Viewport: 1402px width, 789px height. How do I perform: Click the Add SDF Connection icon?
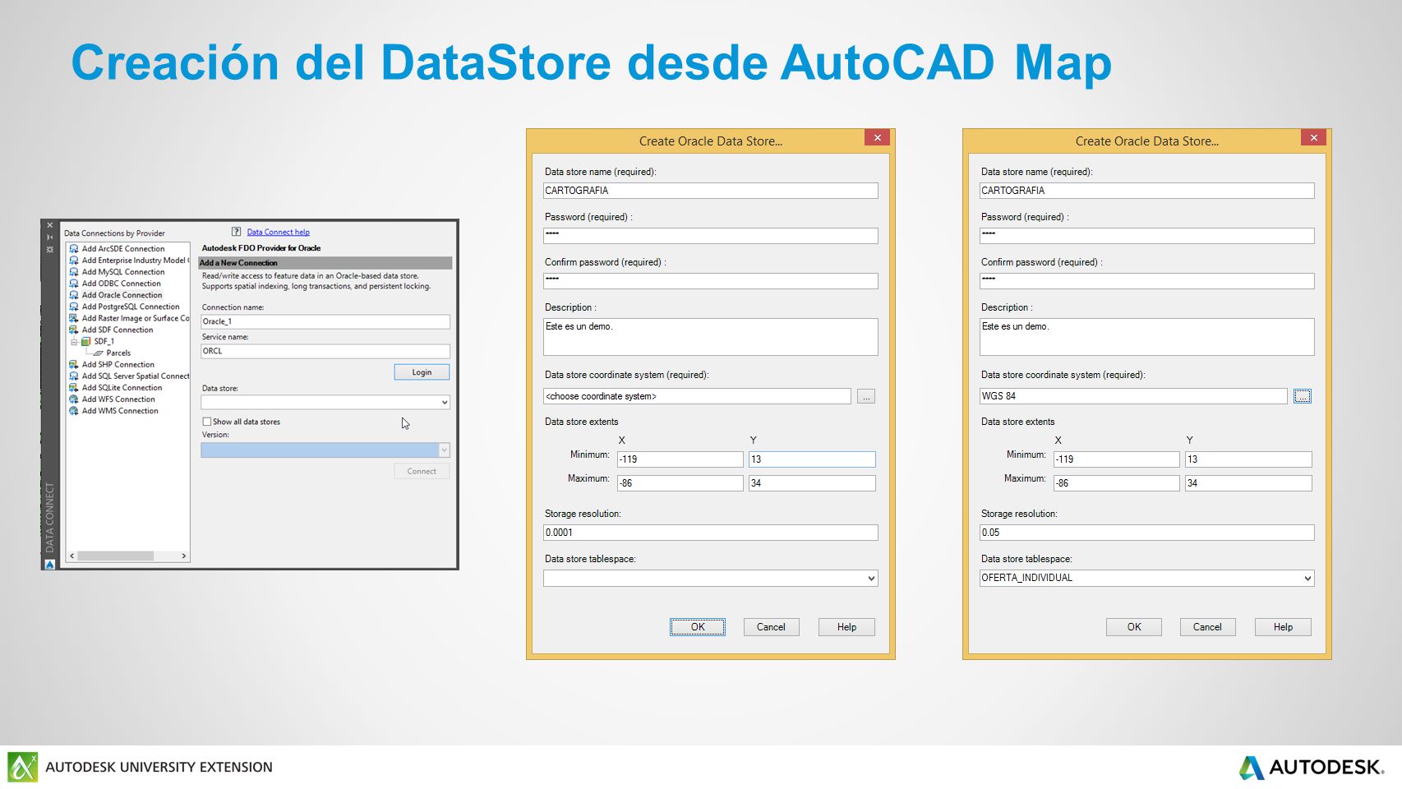point(74,330)
